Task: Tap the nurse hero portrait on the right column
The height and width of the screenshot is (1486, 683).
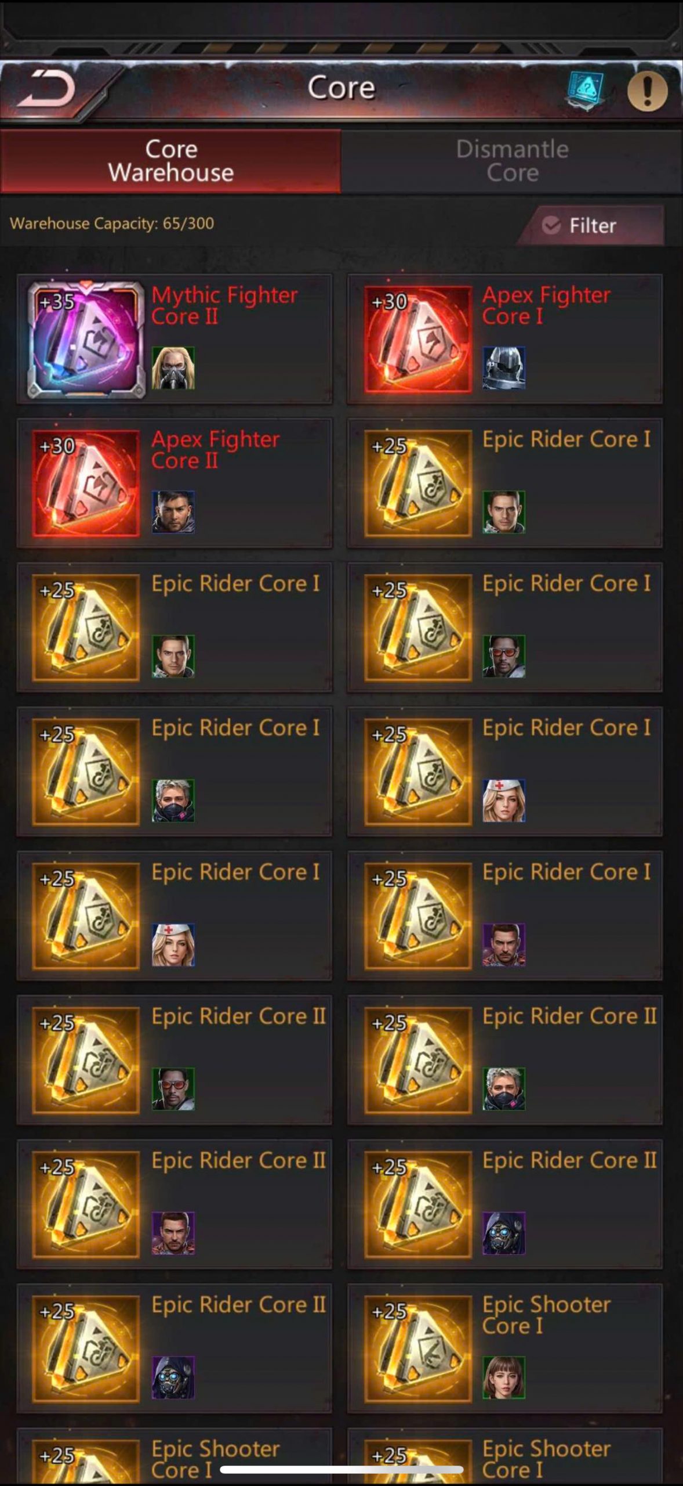Action: pos(504,800)
